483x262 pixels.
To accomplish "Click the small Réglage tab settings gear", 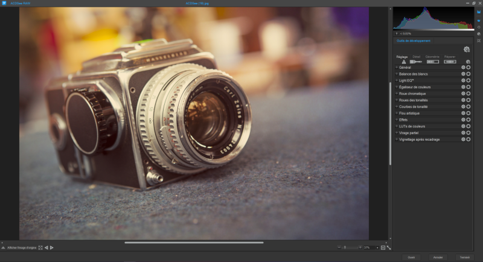I will (468, 62).
